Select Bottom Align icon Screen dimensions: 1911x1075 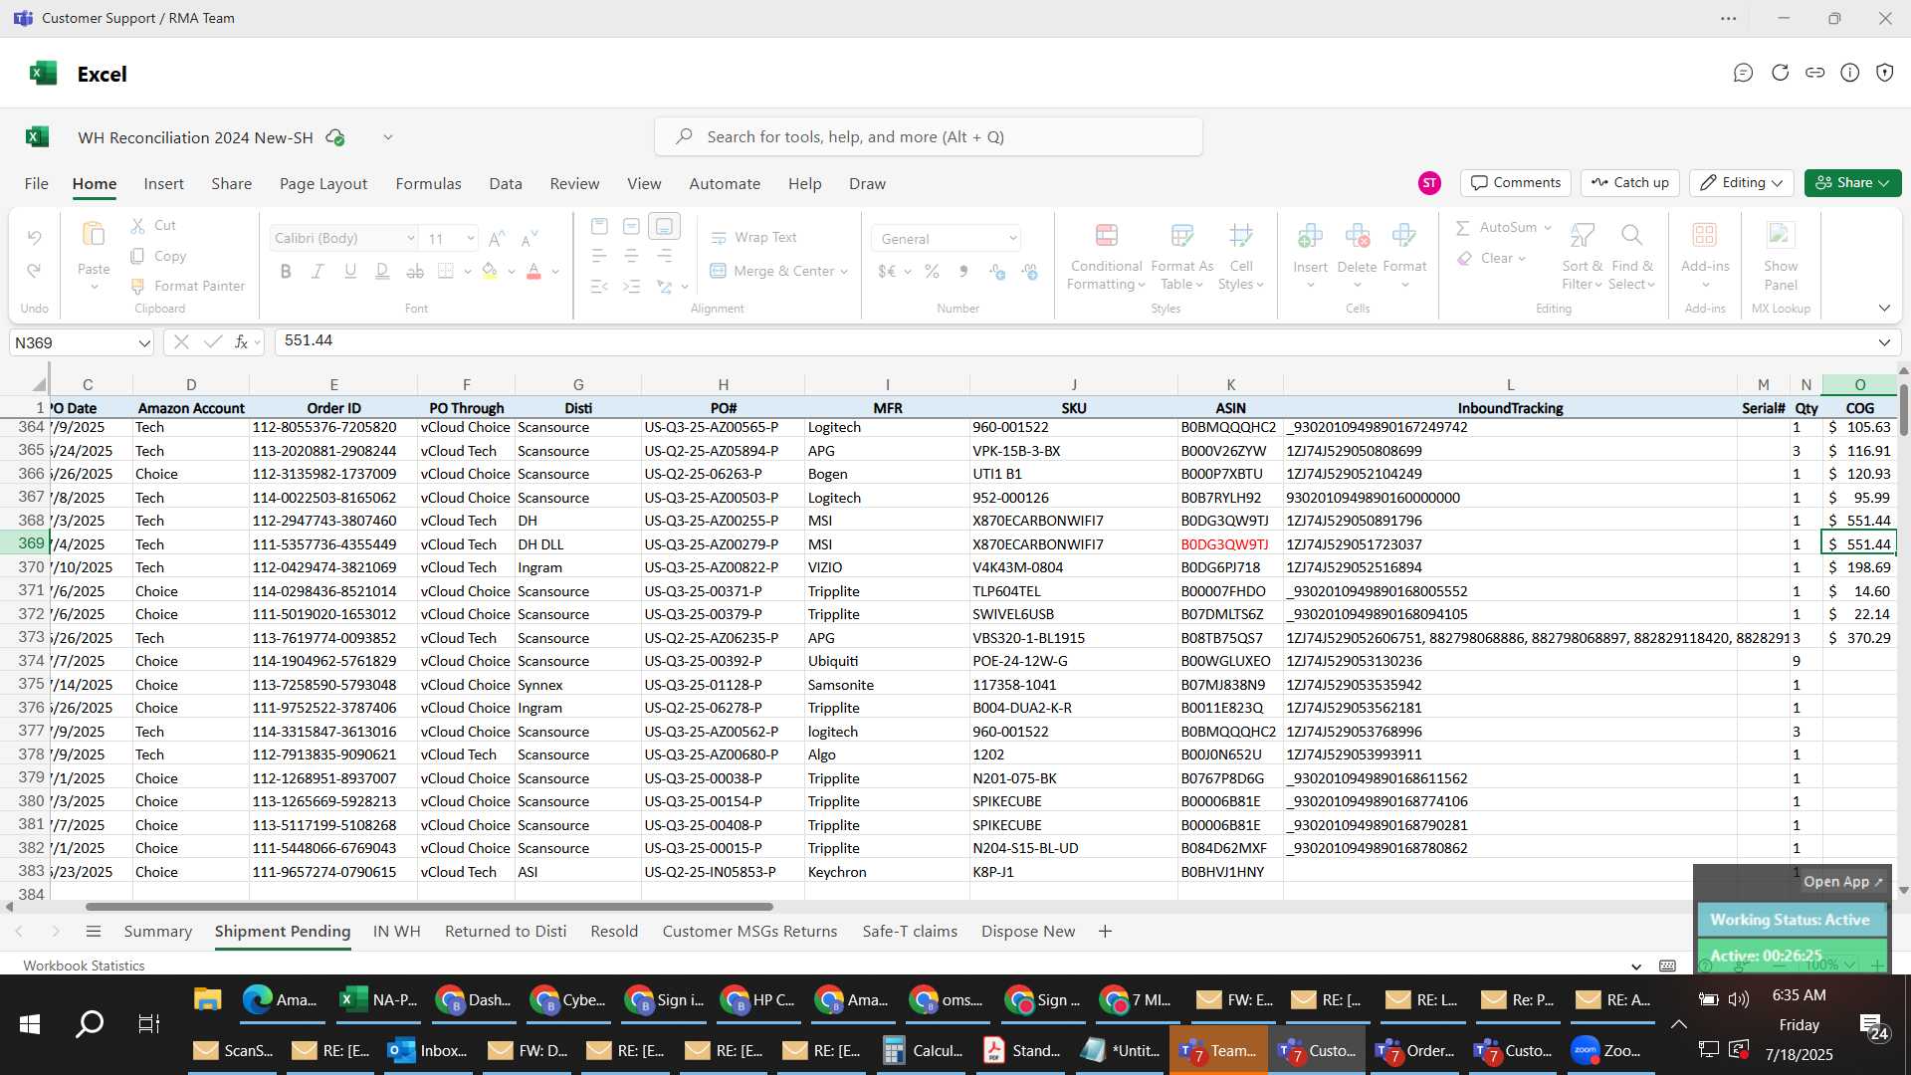click(664, 227)
